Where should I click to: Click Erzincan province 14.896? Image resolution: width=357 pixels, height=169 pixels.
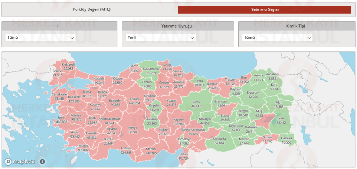tap(221, 103)
